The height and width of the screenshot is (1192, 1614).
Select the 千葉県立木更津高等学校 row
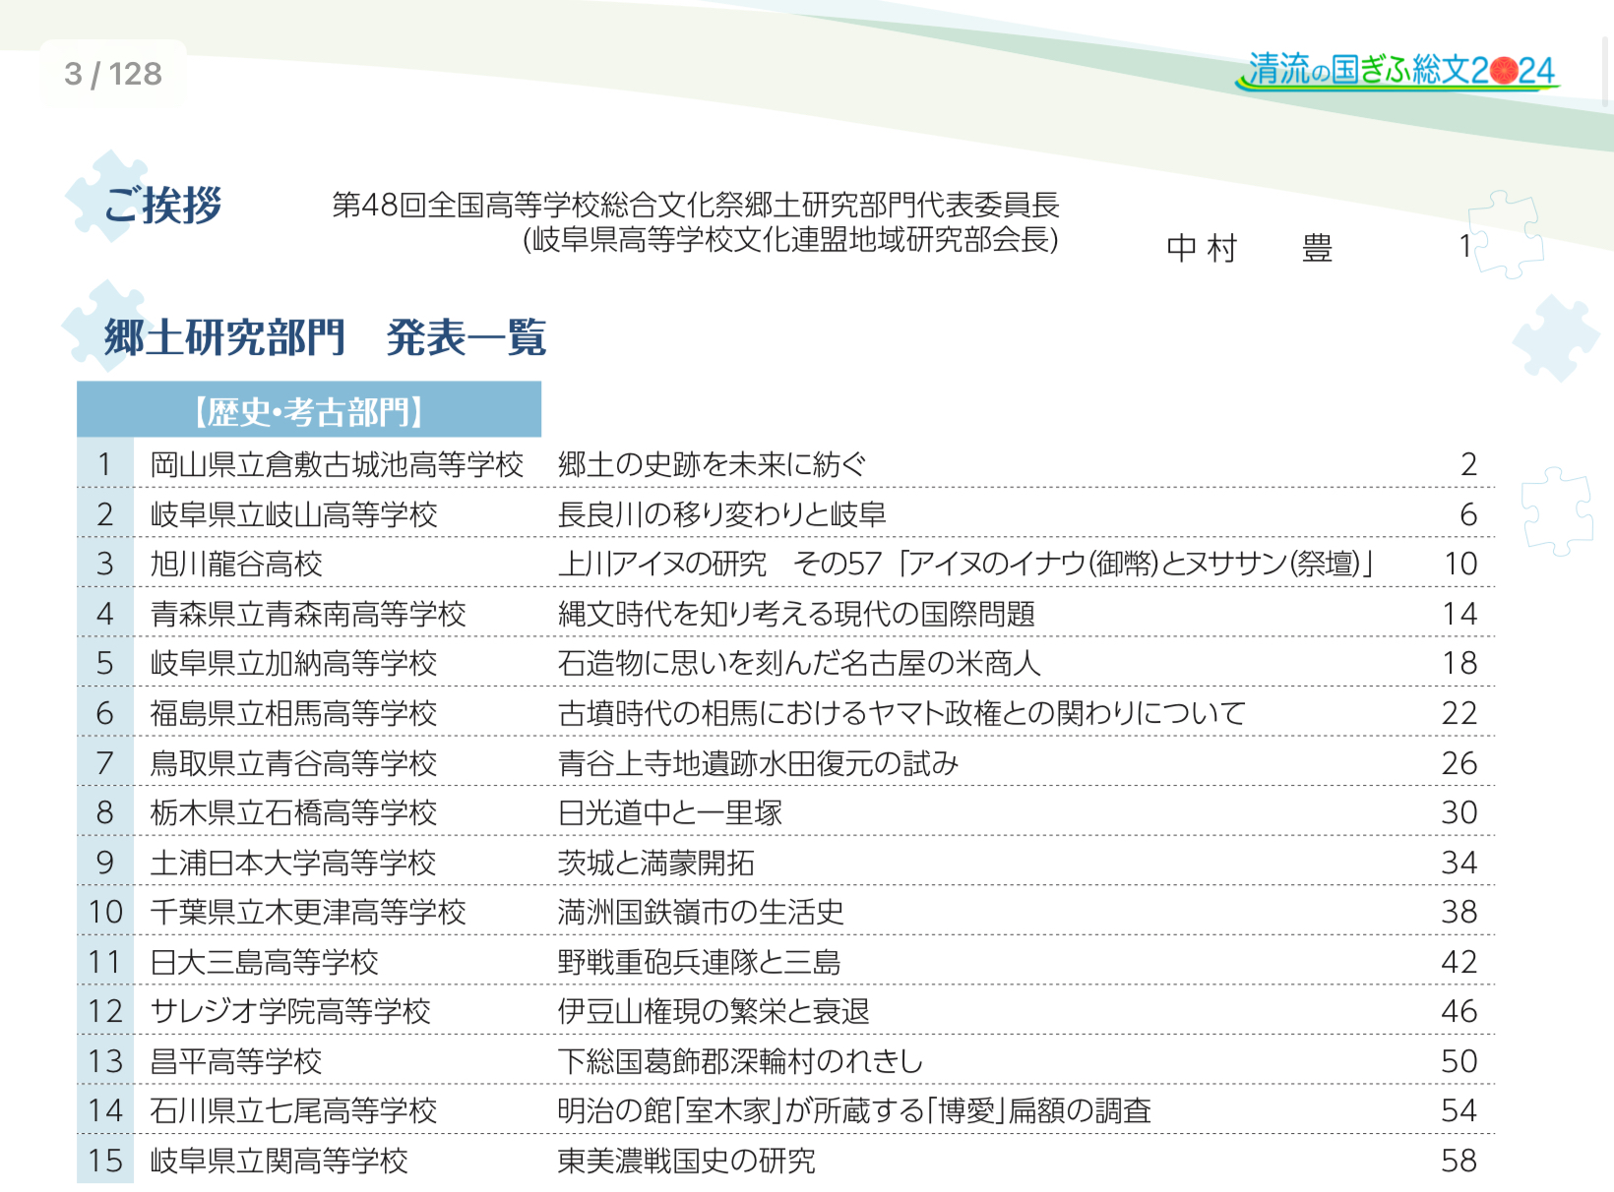click(x=307, y=913)
